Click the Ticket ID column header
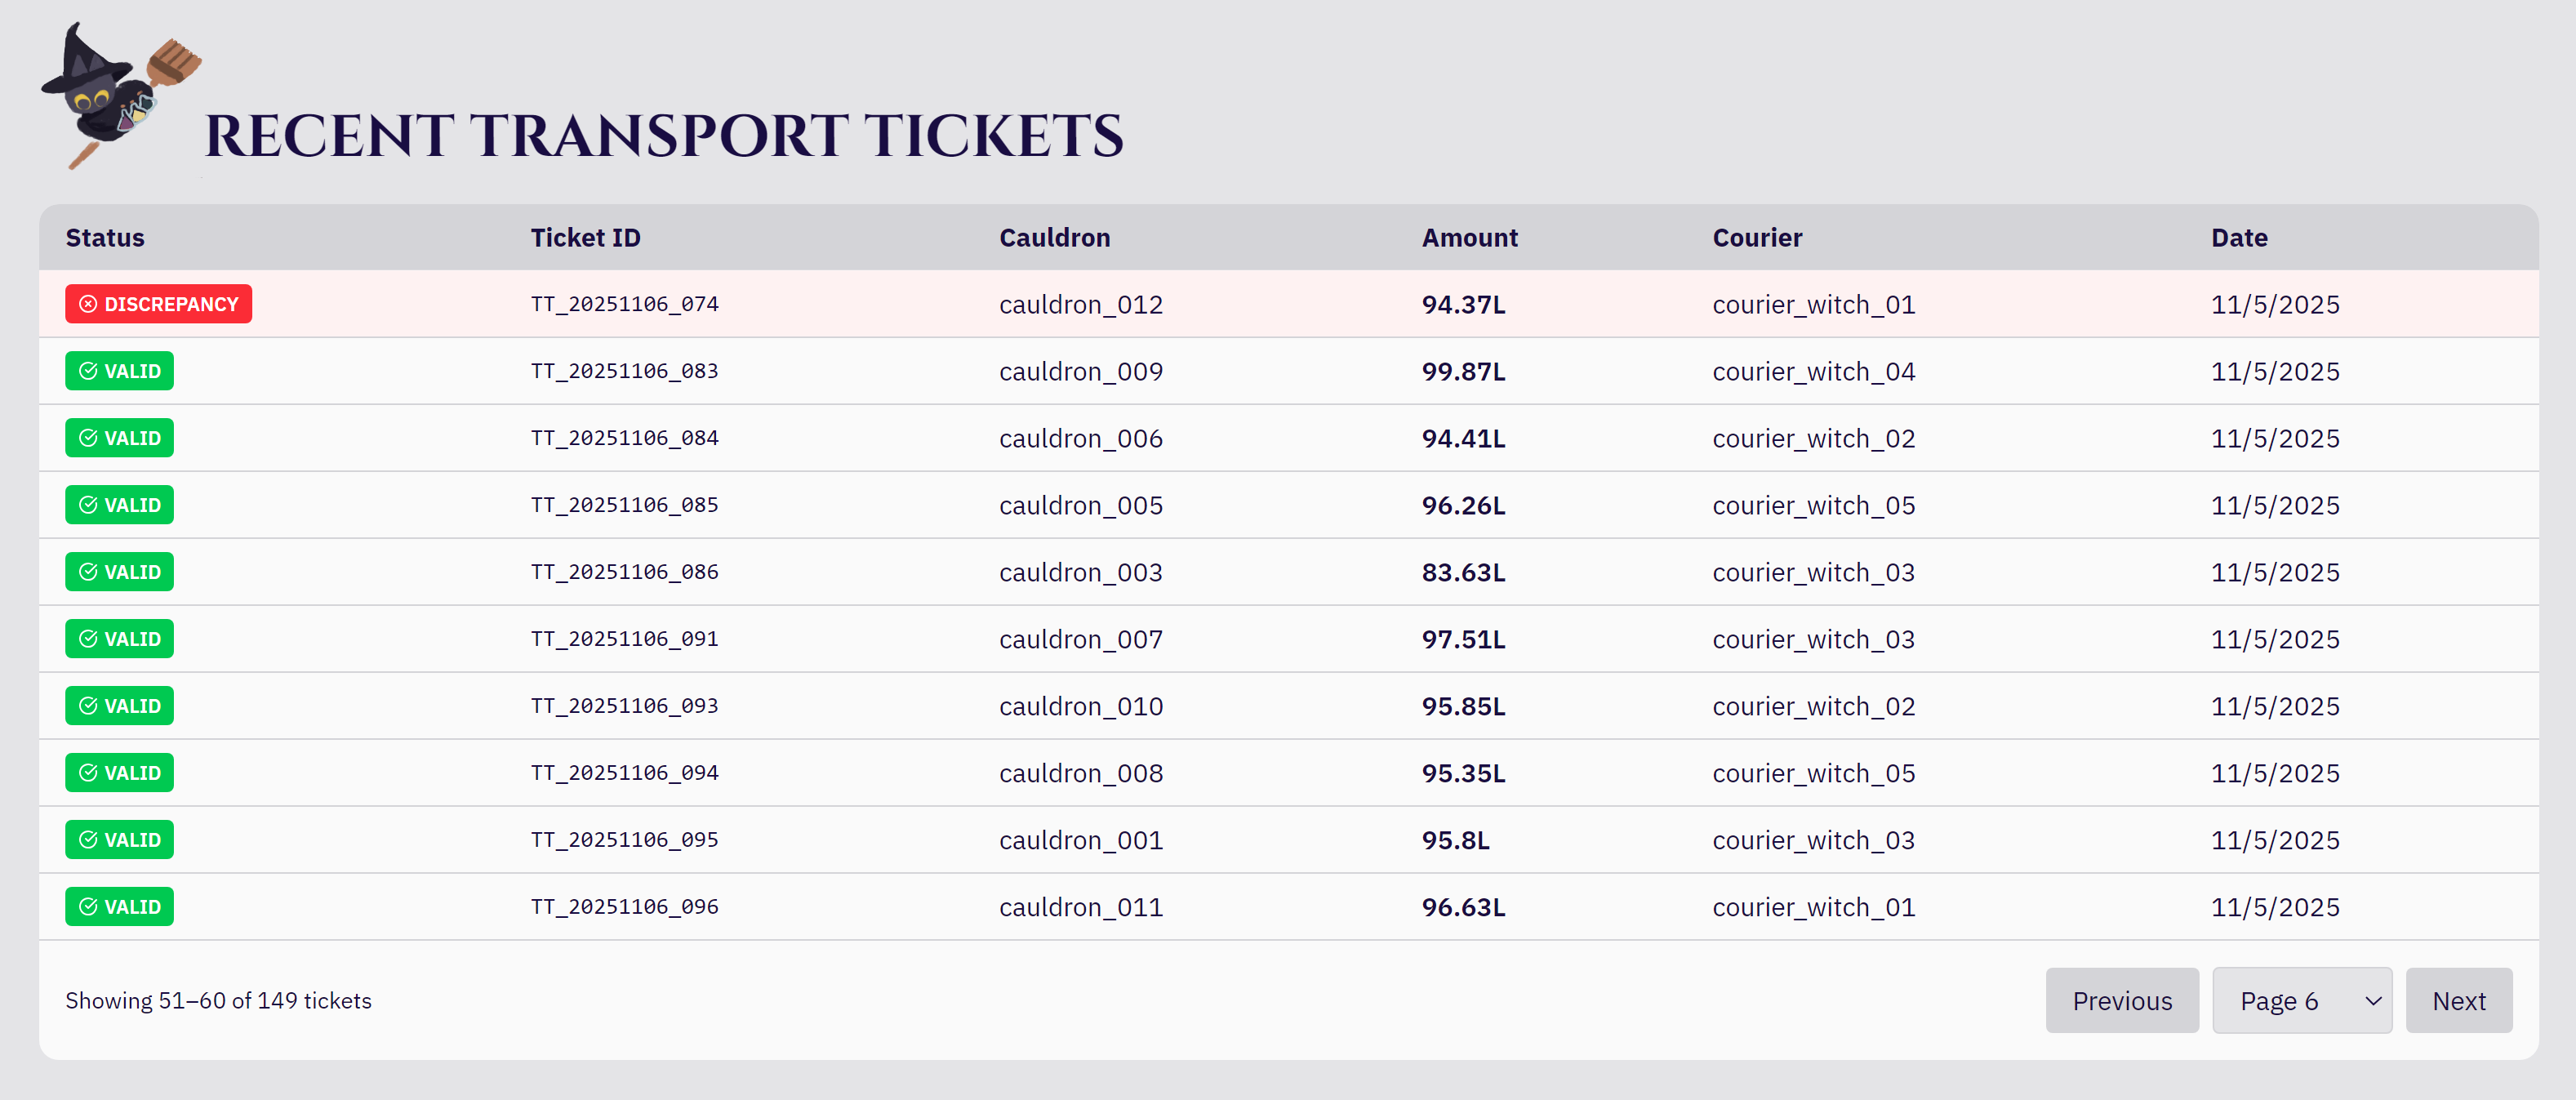2576x1100 pixels. [x=585, y=238]
